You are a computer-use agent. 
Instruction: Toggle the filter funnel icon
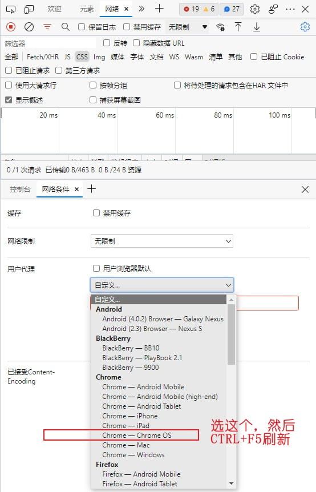click(47, 27)
